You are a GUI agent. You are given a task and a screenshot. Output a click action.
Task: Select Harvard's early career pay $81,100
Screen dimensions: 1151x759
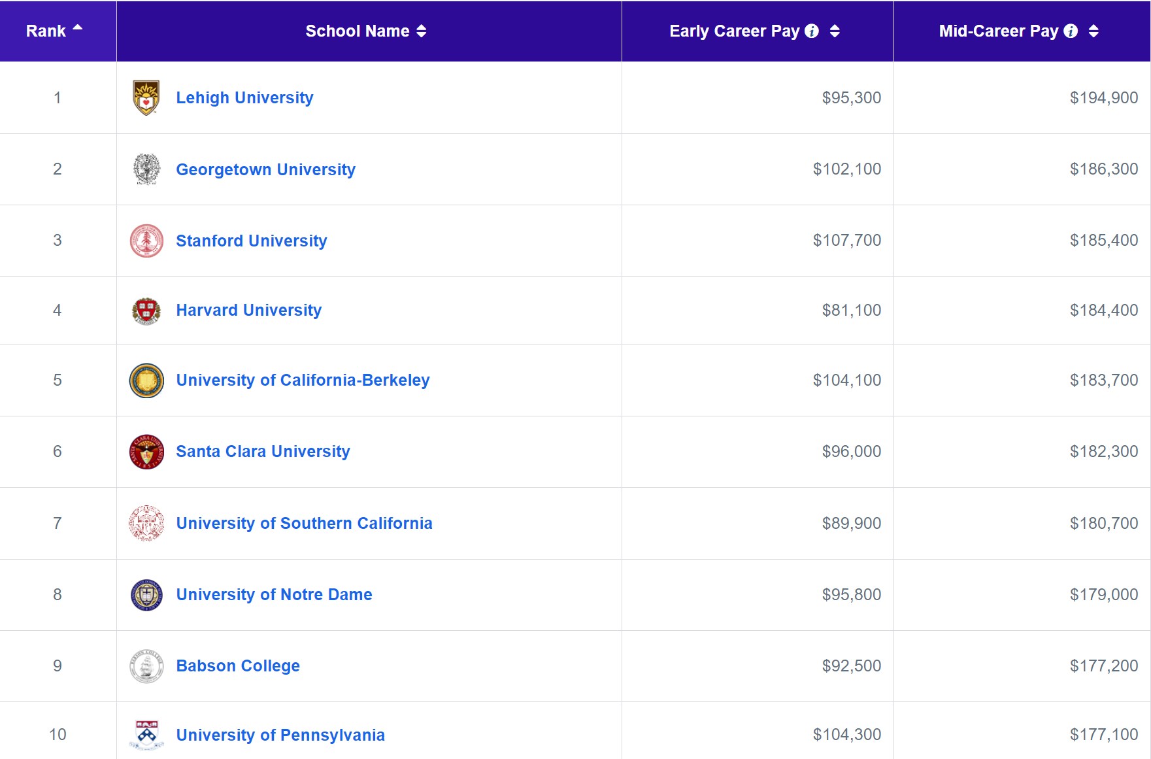tap(851, 310)
